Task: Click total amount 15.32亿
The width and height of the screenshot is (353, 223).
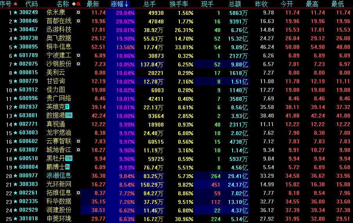Action: [238, 39]
